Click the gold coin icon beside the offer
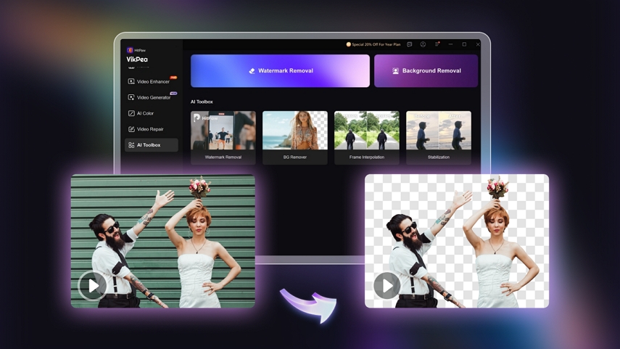This screenshot has width=620, height=349. (348, 44)
